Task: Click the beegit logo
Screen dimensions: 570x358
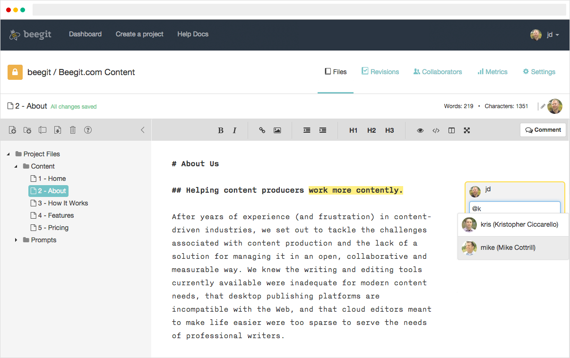Action: (30, 34)
